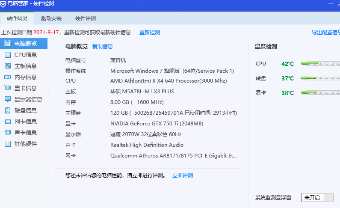Open the 声卡信息 sound card icon
The height and width of the screenshot is (208, 340).
click(8, 133)
